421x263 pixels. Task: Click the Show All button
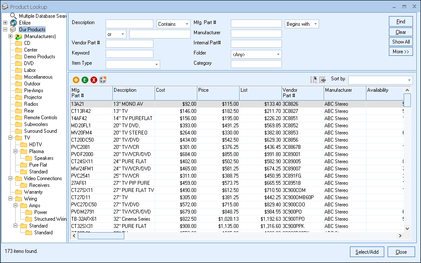(401, 42)
